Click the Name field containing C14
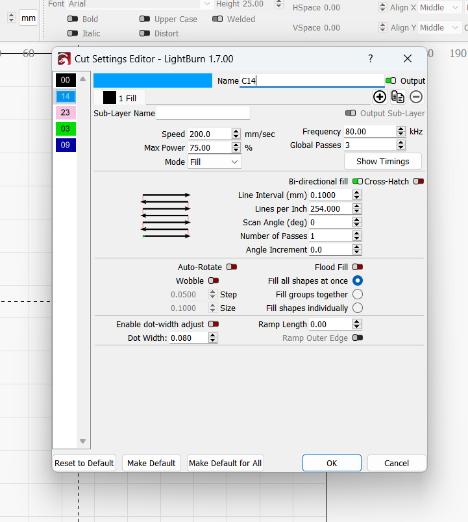Screen dimensions: 468x522 point(312,81)
